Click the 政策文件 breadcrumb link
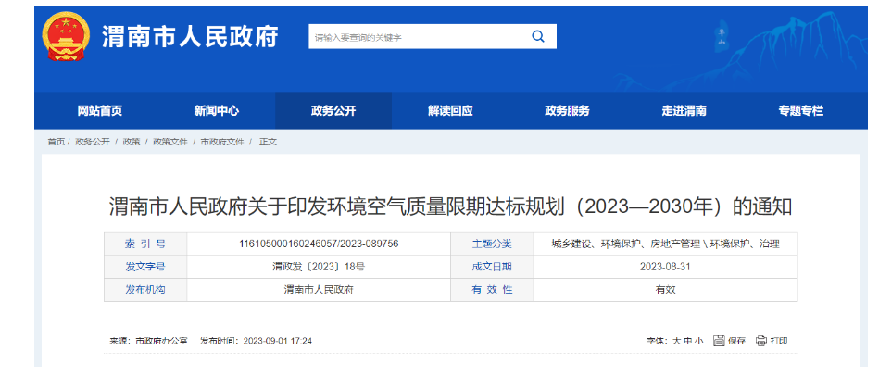Viewport: 879px width, 375px height. [170, 142]
